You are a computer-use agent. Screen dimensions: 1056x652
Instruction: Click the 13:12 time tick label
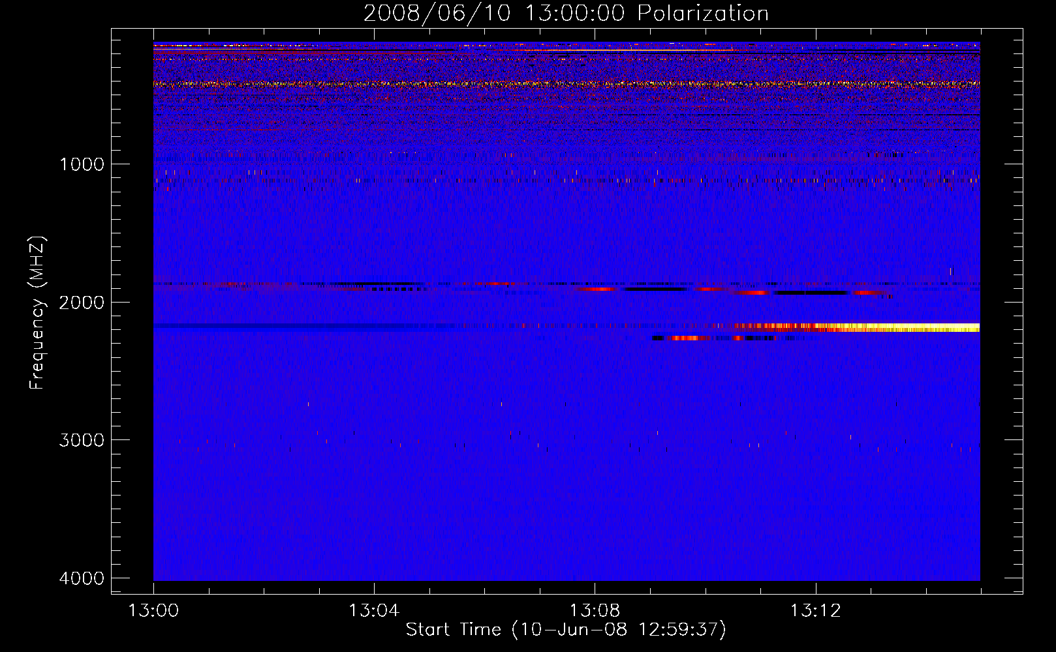(815, 611)
